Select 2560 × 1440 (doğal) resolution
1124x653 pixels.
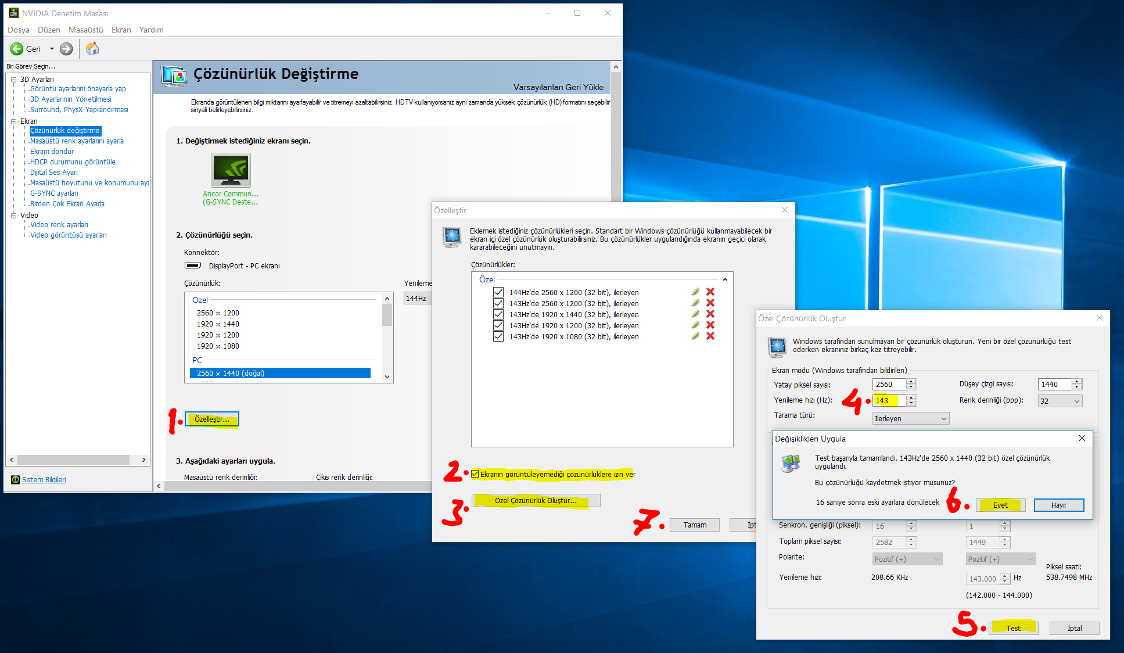(280, 373)
